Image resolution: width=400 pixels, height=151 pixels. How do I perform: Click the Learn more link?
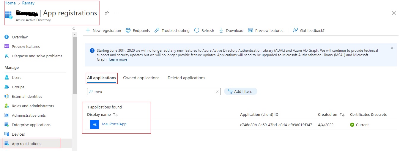click(118, 59)
